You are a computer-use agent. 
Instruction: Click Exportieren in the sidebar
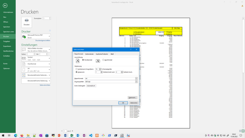[x=7, y=46]
